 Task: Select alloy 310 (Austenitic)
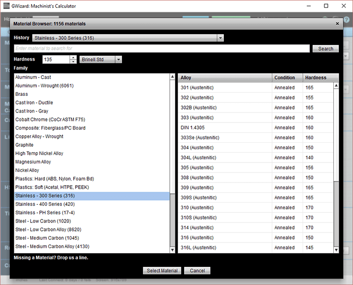256,207
